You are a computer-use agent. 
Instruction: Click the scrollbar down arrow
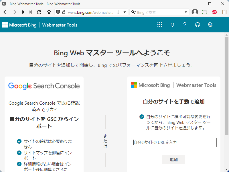226,170
